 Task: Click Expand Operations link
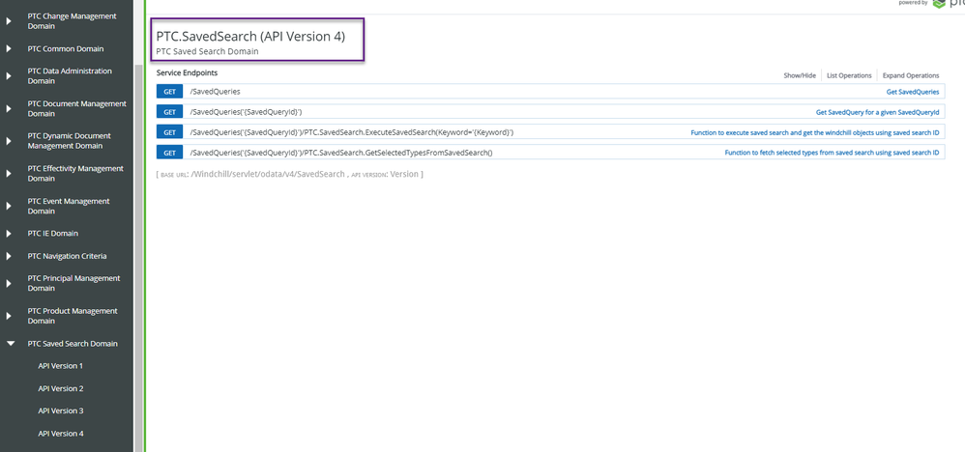(x=911, y=75)
